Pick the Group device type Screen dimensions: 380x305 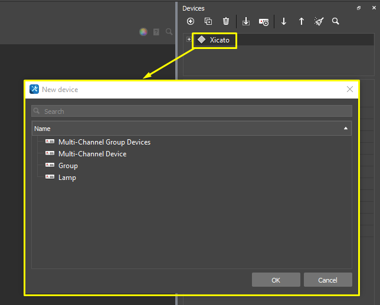68,166
